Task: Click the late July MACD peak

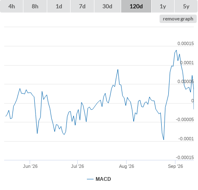Action: point(118,69)
